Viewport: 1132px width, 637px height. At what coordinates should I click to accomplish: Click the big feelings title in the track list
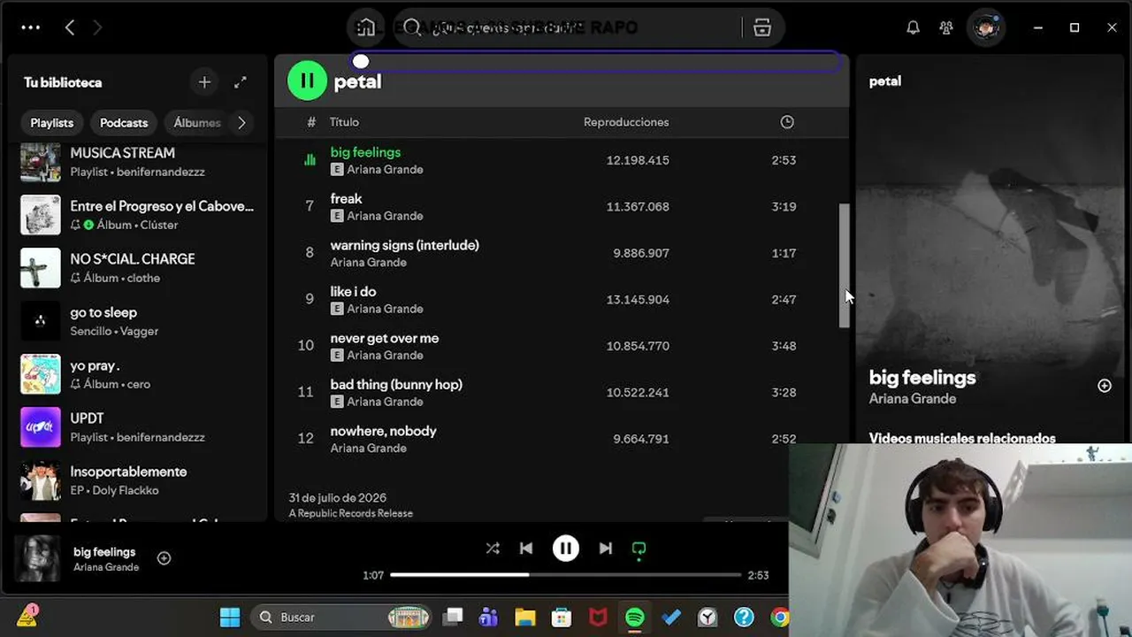coord(365,152)
